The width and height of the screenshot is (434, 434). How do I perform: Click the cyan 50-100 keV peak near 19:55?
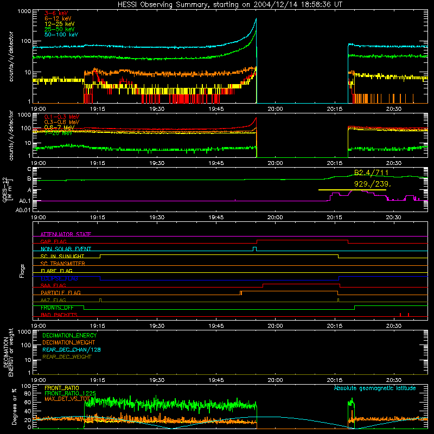(x=256, y=20)
